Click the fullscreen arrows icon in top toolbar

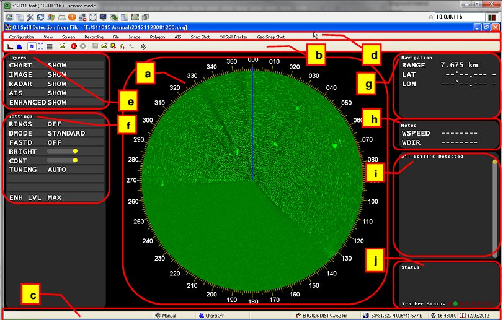(x=93, y=17)
